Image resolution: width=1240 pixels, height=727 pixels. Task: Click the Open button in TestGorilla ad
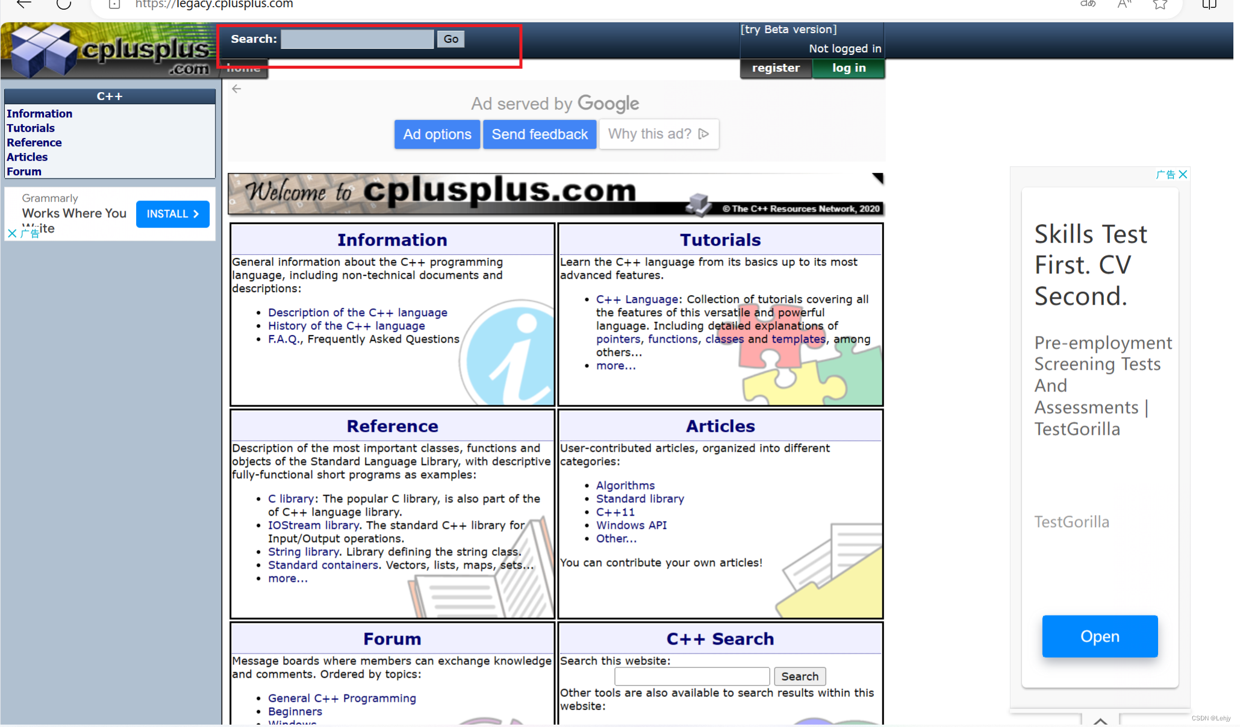click(x=1100, y=636)
